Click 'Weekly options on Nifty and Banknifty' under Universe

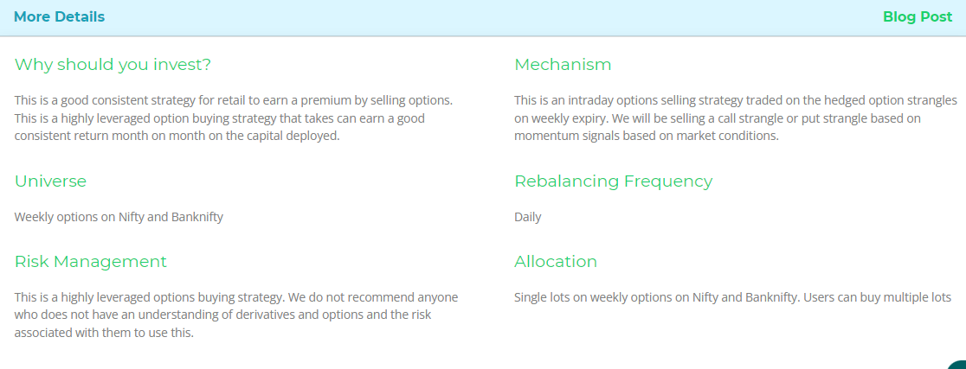pyautogui.click(x=119, y=217)
